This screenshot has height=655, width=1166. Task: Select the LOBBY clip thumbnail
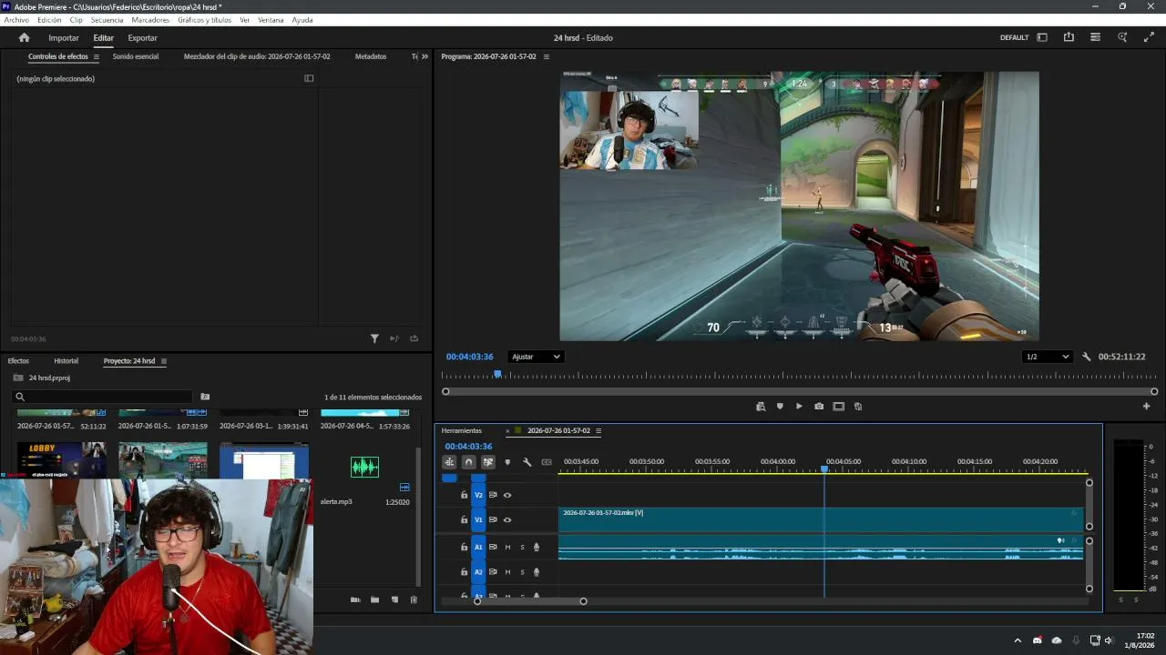pyautogui.click(x=62, y=460)
